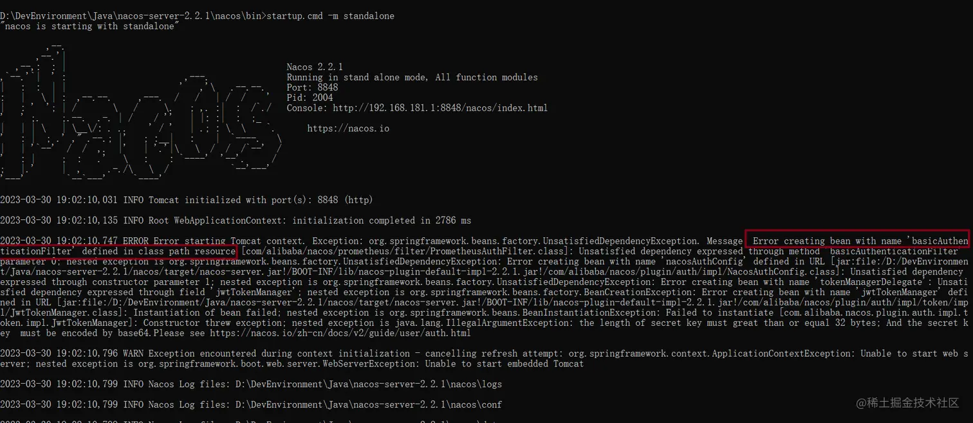Click the Root WebApplicationContext initialization log line

click(x=236, y=221)
